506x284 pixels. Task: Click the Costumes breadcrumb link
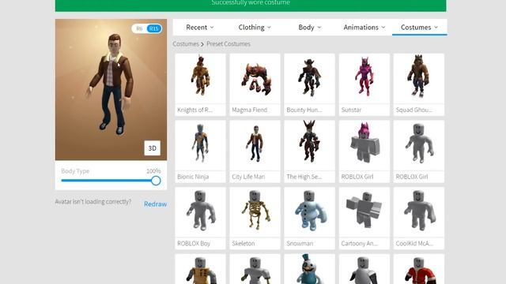click(186, 44)
